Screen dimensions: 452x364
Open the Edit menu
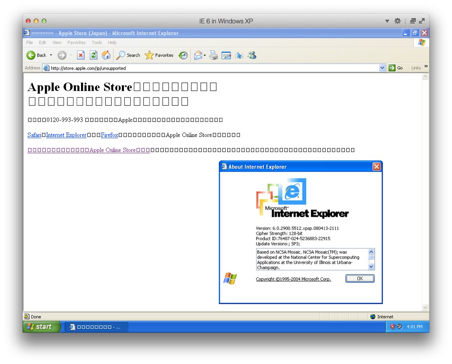(43, 42)
